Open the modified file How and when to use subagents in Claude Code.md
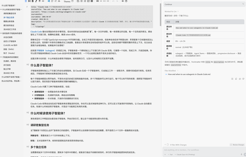246x157 pixels. click(189, 74)
